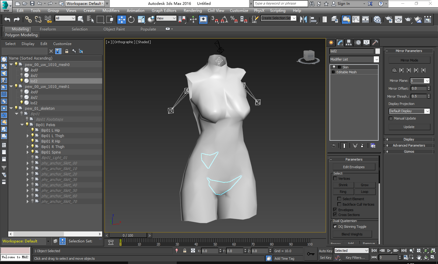Switch to the Freeform ribbon tab
438x264 pixels.
[48, 29]
